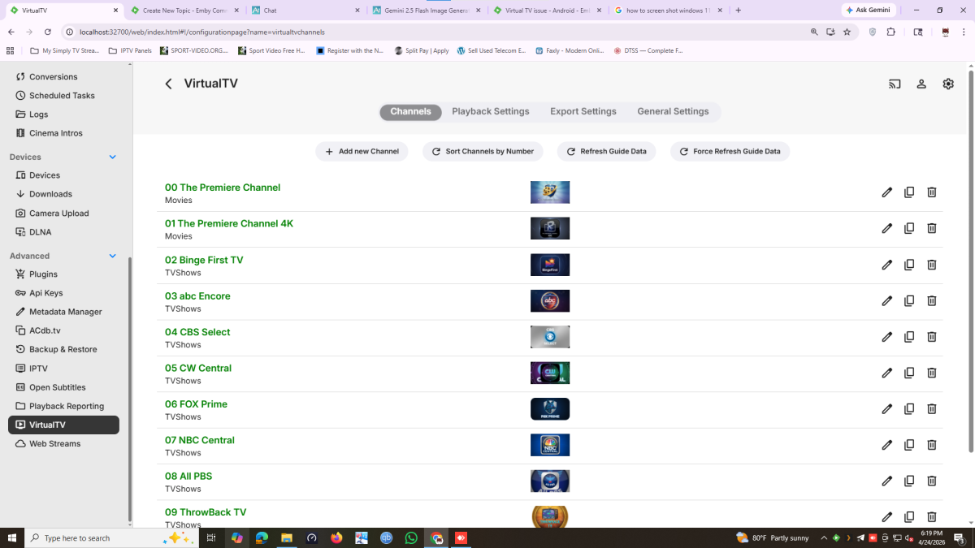Switch to the Playback Settings tab

(491, 112)
